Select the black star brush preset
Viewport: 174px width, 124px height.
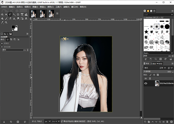pos(146,31)
